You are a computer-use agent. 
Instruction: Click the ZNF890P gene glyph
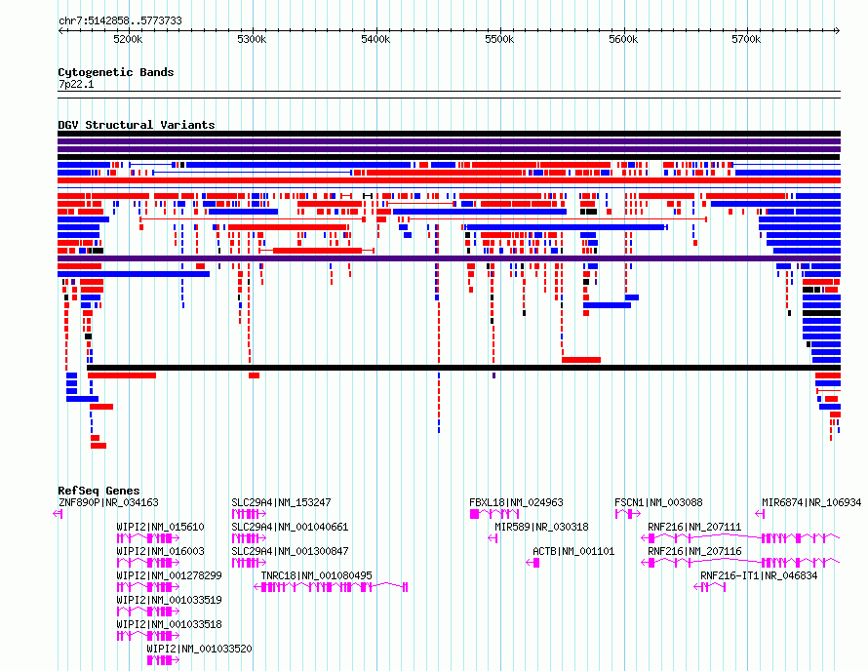point(58,514)
